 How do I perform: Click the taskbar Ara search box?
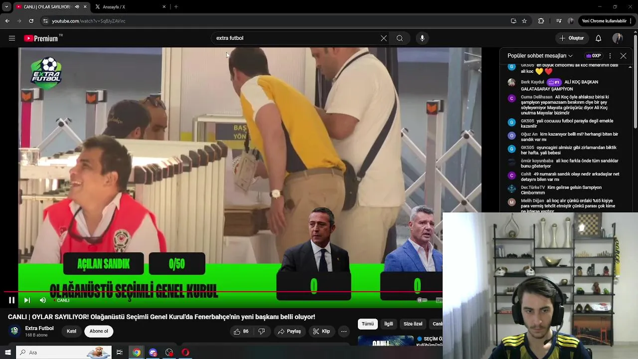[x=63, y=353]
